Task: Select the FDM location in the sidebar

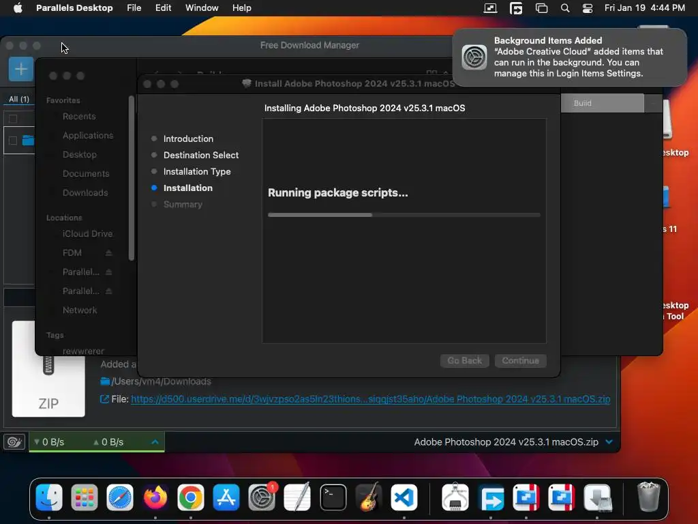Action: click(72, 253)
